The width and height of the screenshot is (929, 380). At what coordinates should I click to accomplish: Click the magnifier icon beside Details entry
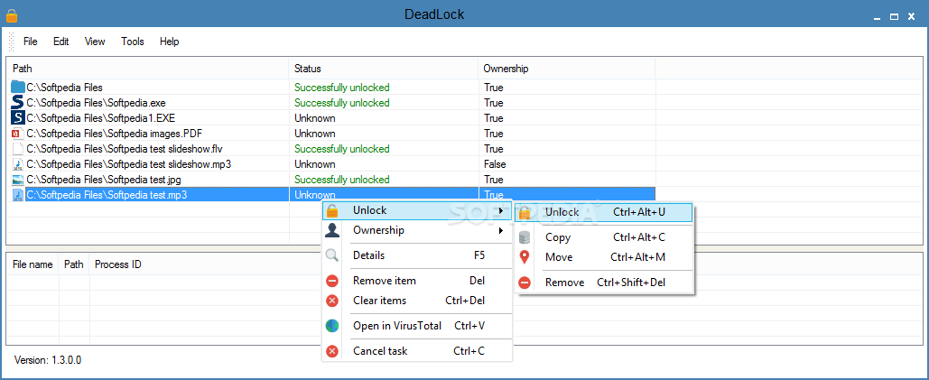click(332, 255)
